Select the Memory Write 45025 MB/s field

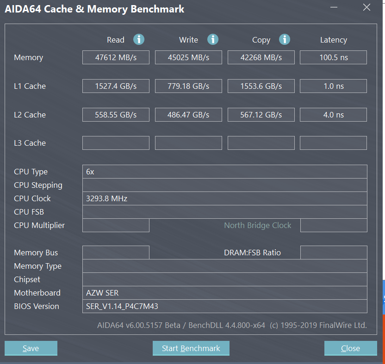click(x=188, y=57)
